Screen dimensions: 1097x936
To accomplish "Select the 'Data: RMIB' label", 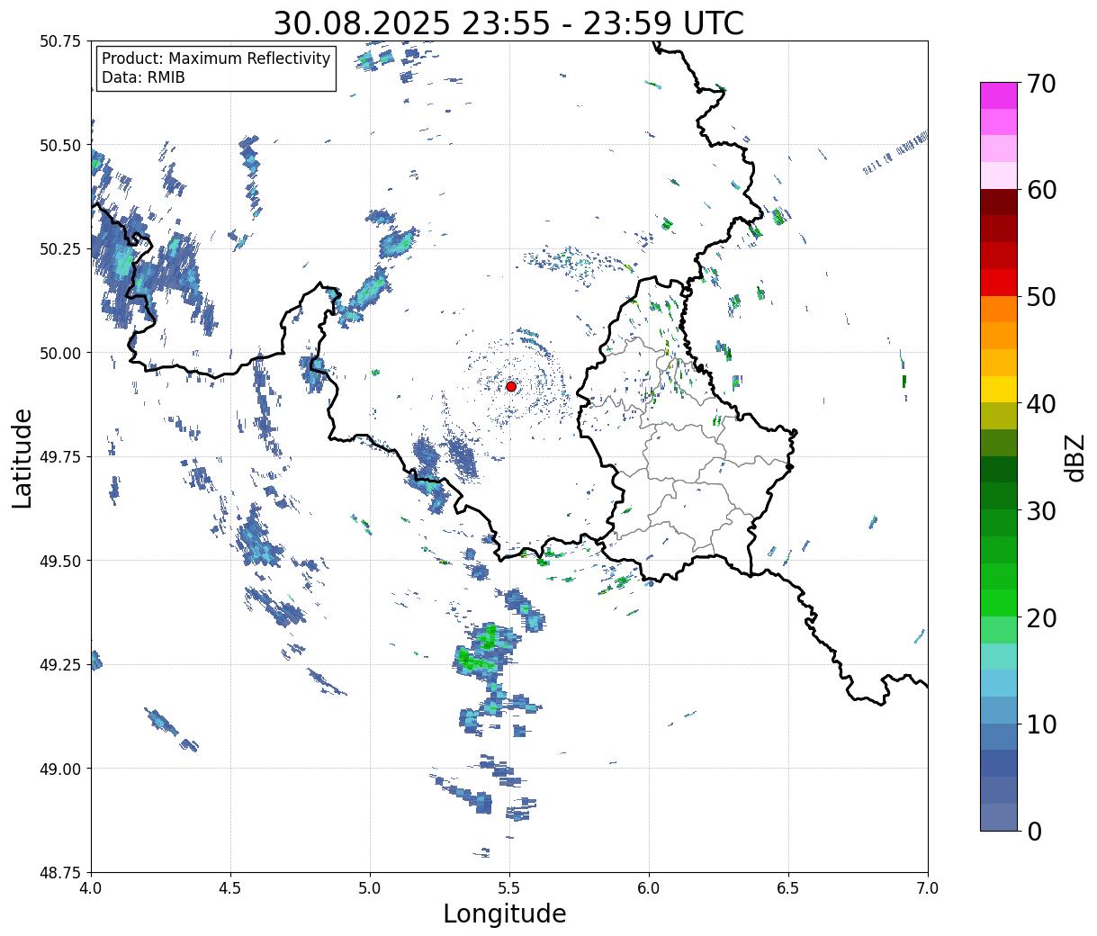I will [x=143, y=78].
